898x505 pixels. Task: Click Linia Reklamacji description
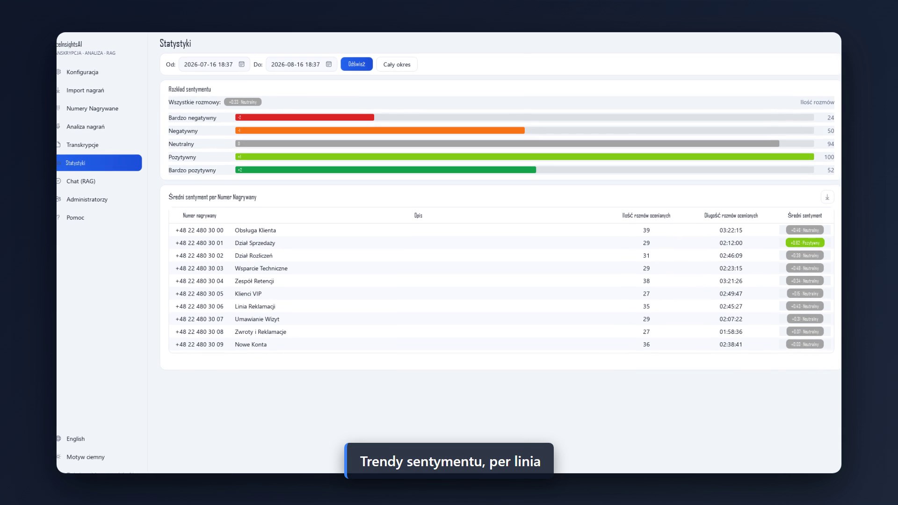(255, 306)
